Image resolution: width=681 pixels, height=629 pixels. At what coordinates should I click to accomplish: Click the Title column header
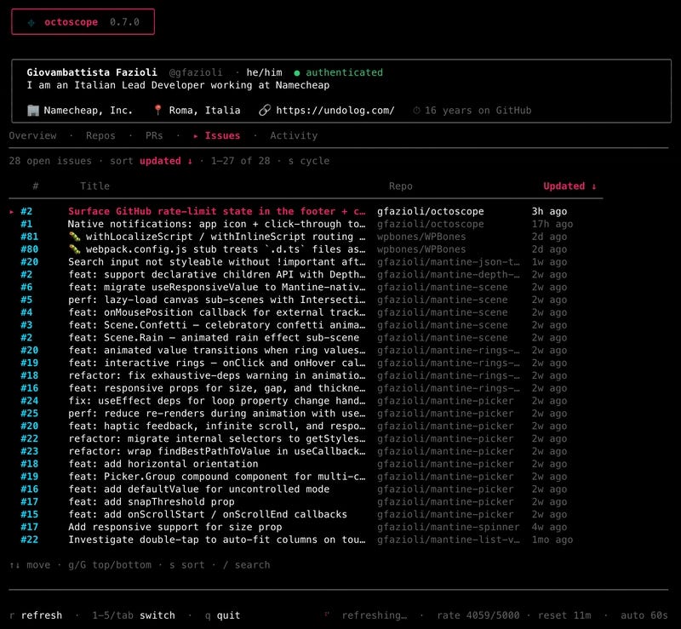point(94,186)
